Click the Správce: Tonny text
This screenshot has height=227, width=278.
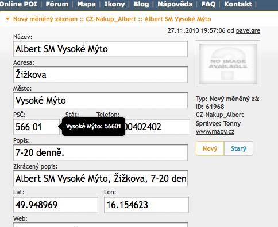pyautogui.click(x=218, y=123)
